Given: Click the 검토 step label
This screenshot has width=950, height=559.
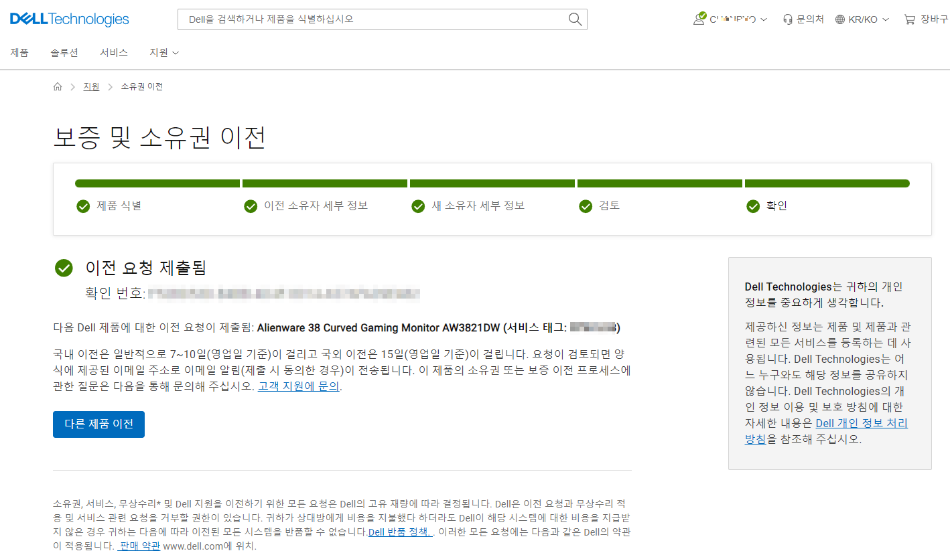Looking at the screenshot, I should click(x=610, y=206).
